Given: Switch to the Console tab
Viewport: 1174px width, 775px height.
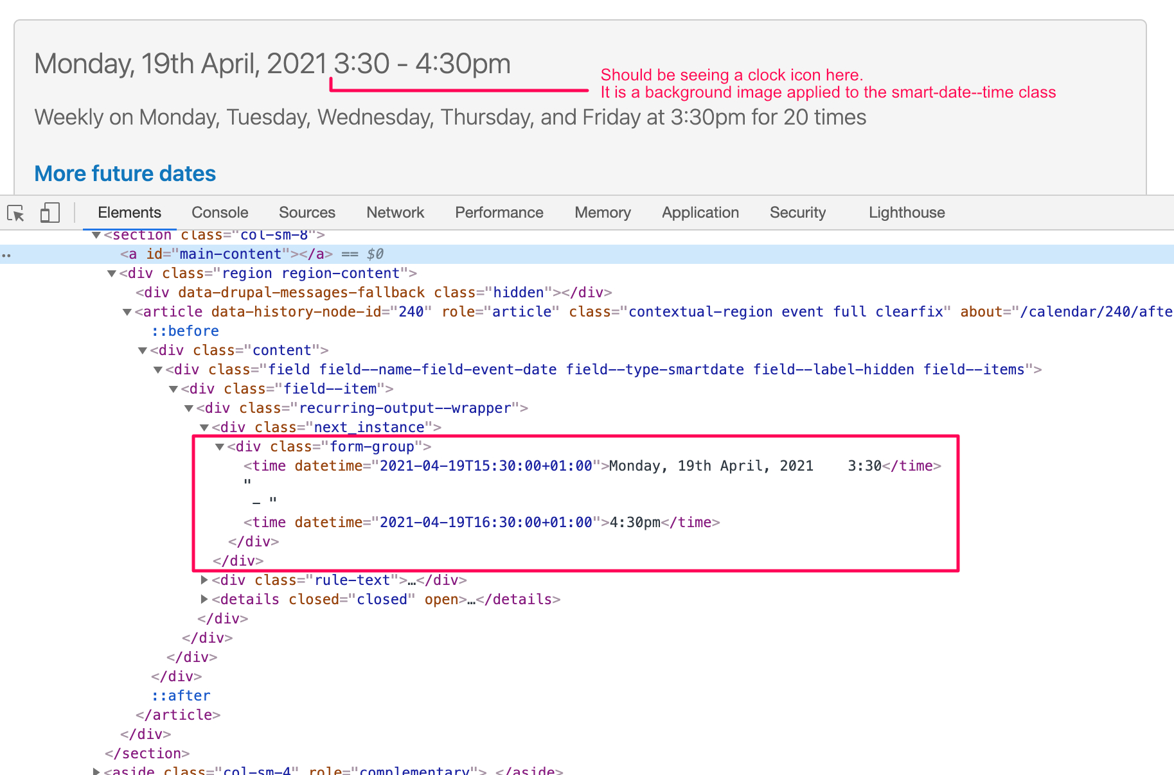Looking at the screenshot, I should point(220,213).
